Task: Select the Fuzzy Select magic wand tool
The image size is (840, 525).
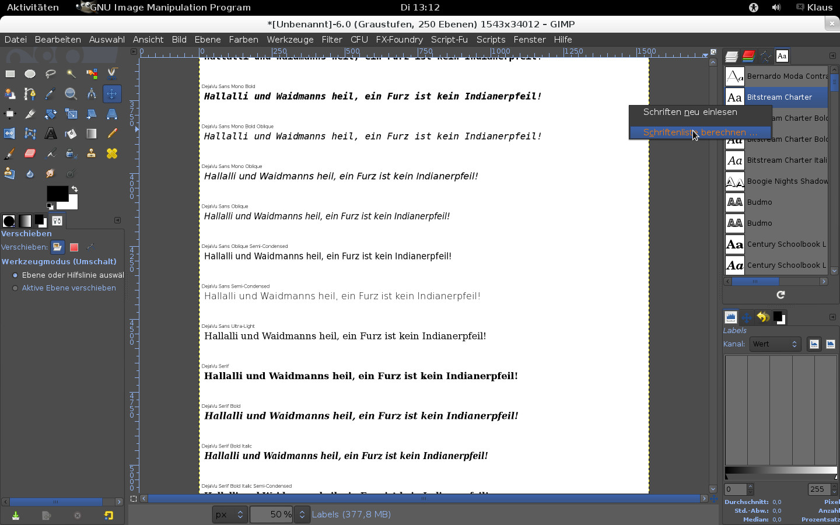Action: coord(71,73)
